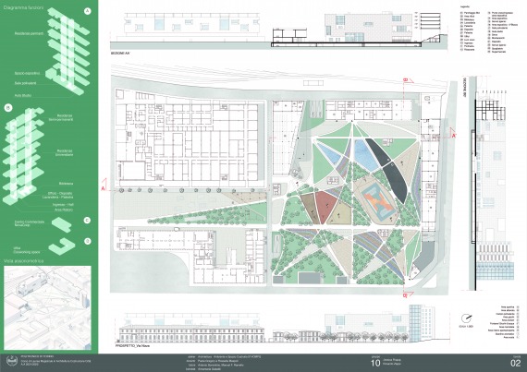
Task: Click the red section marker A' at right
Action: [x=453, y=135]
